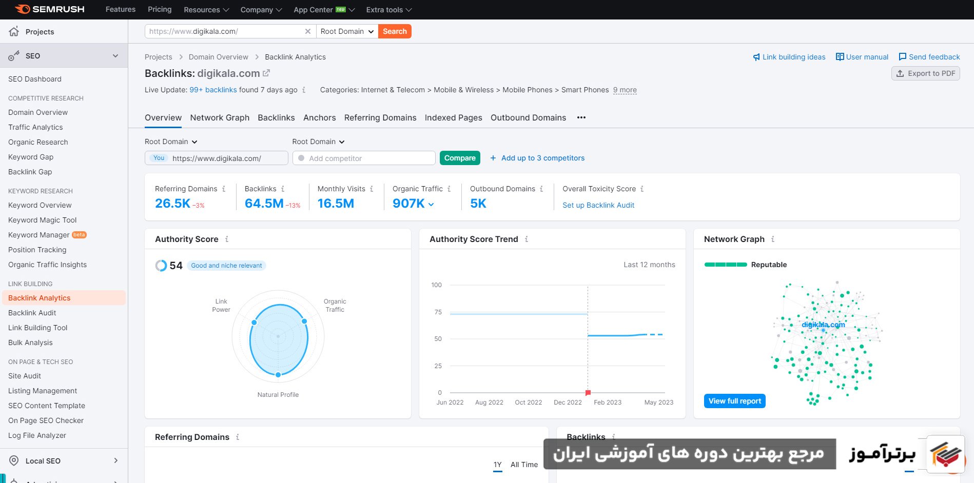
Task: Show info for Monthly Visits metric
Action: (x=372, y=189)
